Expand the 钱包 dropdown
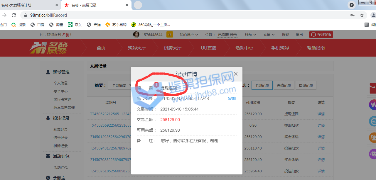Image resolution: width=376 pixels, height=180 pixels. (x=250, y=35)
